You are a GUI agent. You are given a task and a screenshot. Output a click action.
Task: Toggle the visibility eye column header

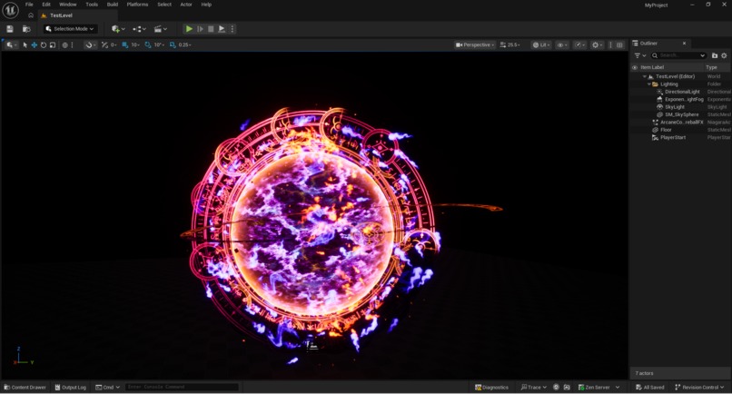(x=635, y=67)
